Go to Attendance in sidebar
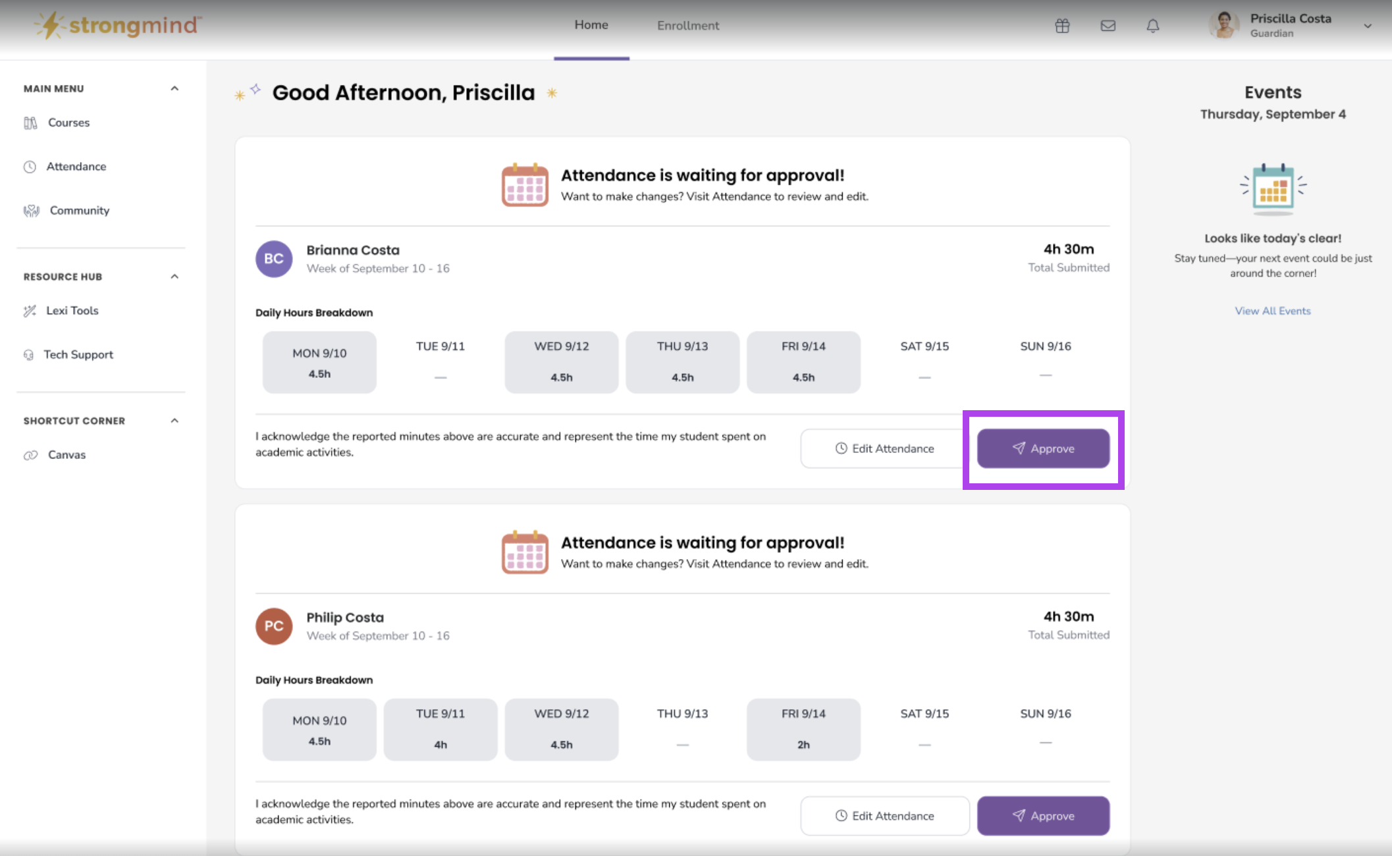Screen dimensions: 1392x856 (x=76, y=167)
